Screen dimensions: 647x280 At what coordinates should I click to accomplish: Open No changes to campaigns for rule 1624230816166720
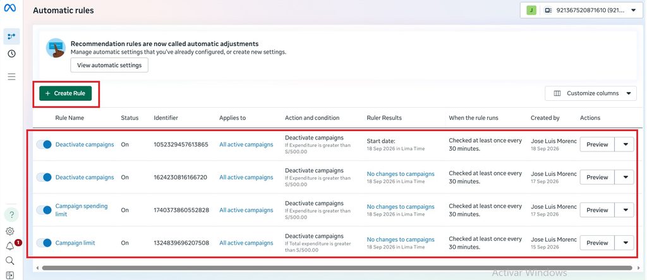point(401,174)
